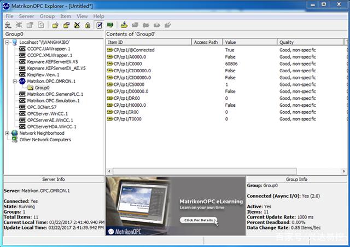This screenshot has width=350, height=247.
Task: Select OPCServerAE.WinCC.1 in the tree
Action: 50,120
